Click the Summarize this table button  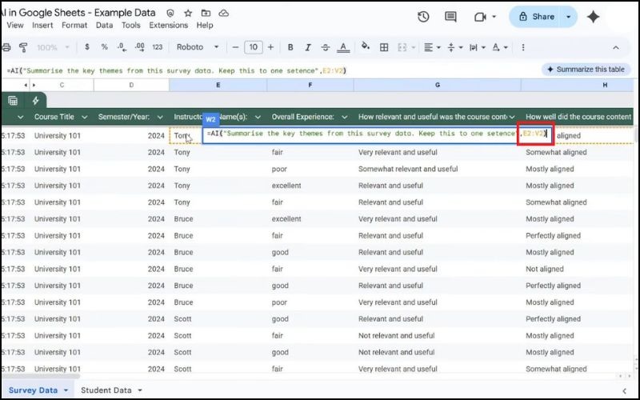(585, 70)
